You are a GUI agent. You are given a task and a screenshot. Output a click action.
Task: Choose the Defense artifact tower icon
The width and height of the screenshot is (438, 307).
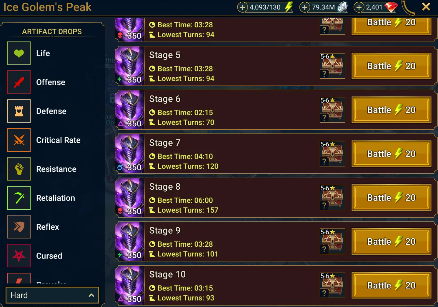point(19,111)
